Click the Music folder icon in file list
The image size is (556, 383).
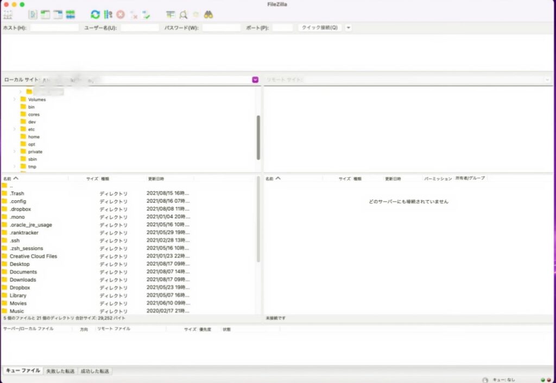(4, 311)
